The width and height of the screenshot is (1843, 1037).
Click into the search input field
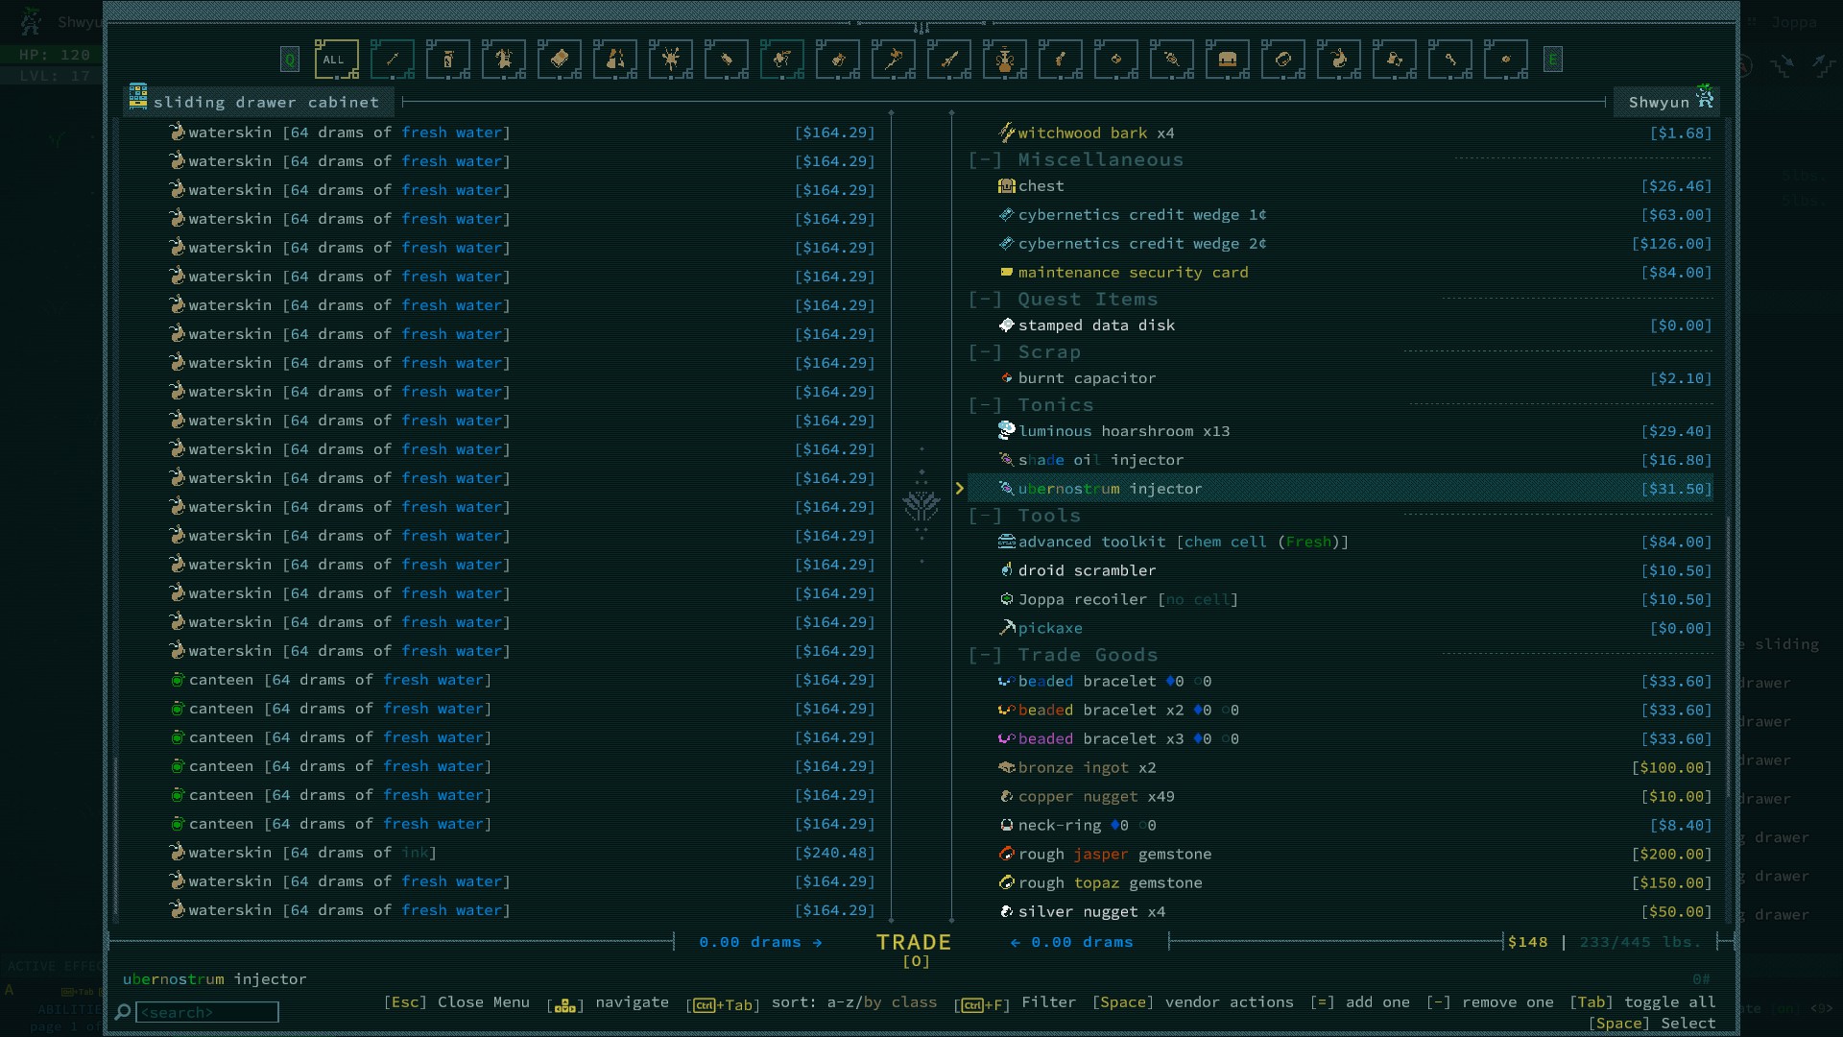206,1012
